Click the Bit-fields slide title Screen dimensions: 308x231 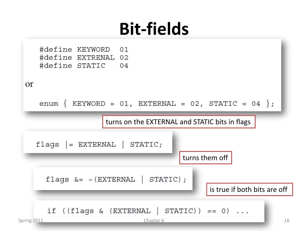coord(154,29)
